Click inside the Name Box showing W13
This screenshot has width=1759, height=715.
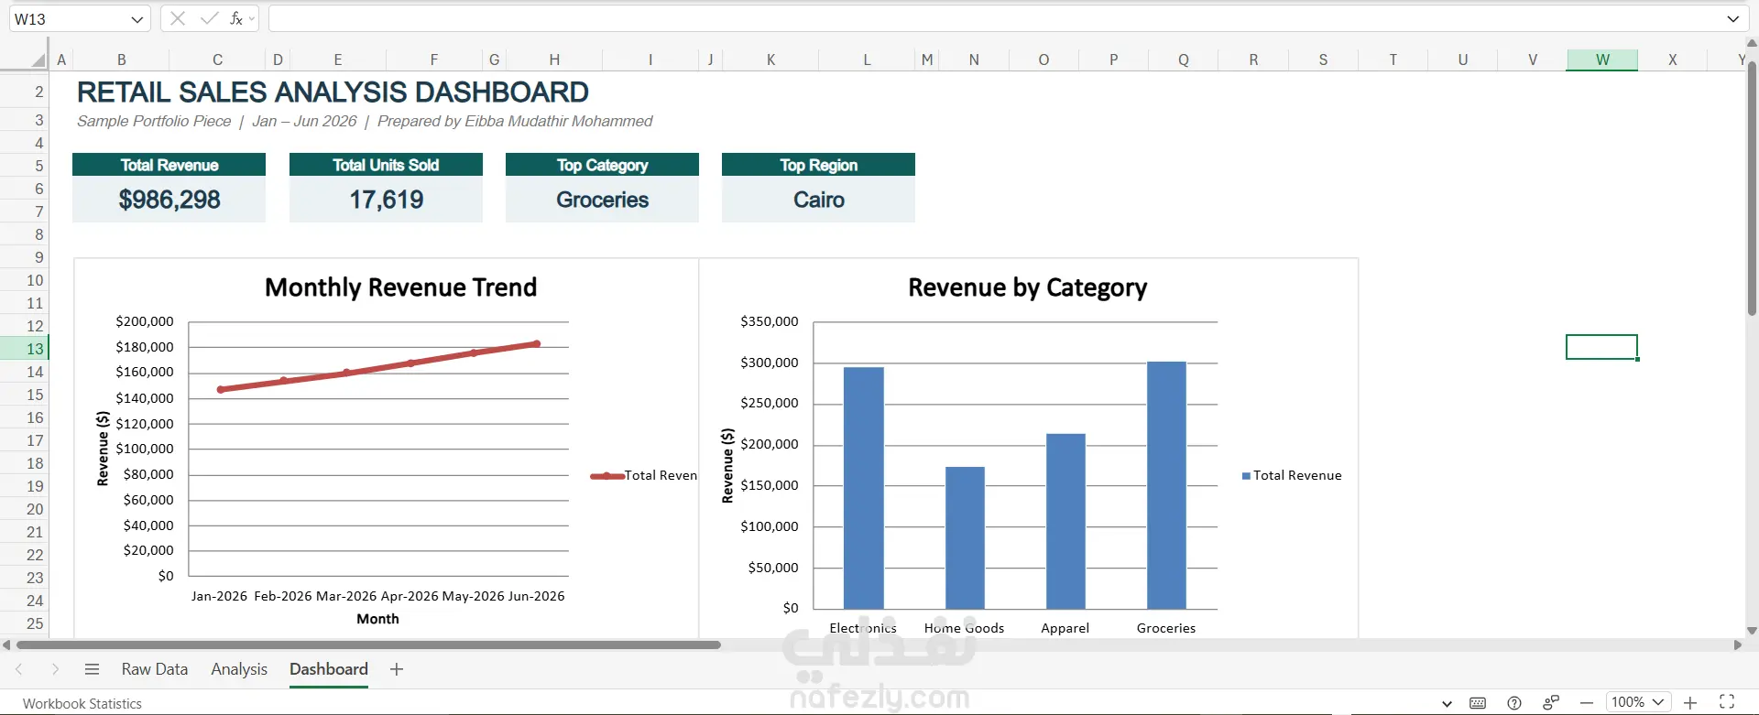(x=69, y=19)
